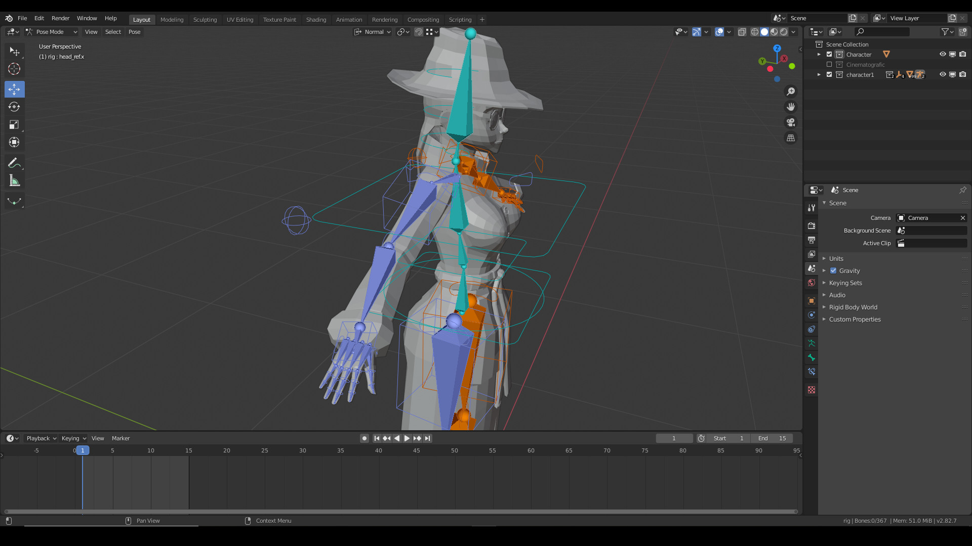Select the Annotate pencil tool

point(14,163)
